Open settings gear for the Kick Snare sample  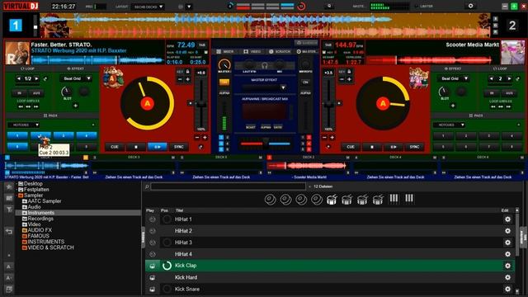point(507,289)
